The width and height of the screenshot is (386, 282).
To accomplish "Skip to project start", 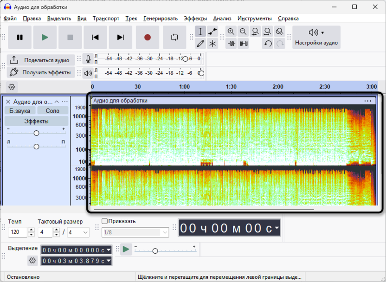I will 95,38.
